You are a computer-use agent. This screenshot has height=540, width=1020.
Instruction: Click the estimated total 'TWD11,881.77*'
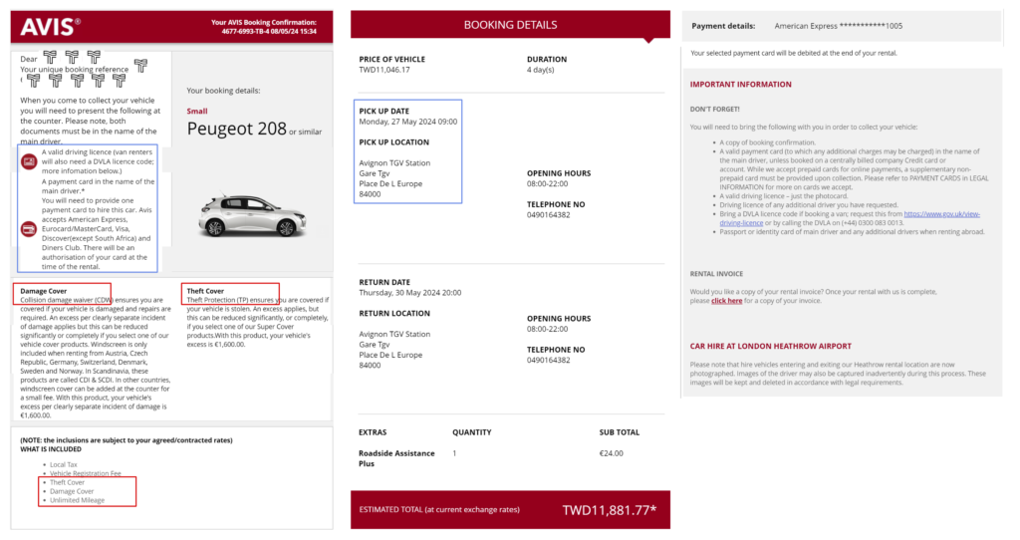[610, 510]
